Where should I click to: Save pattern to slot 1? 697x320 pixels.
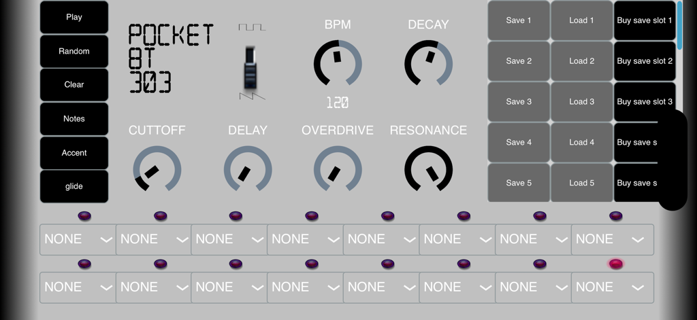tap(519, 20)
